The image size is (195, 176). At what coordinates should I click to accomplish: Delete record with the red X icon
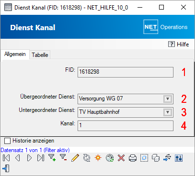pyautogui.click(x=121, y=158)
